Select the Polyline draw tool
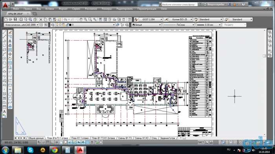The image size is (275, 154). (5, 41)
